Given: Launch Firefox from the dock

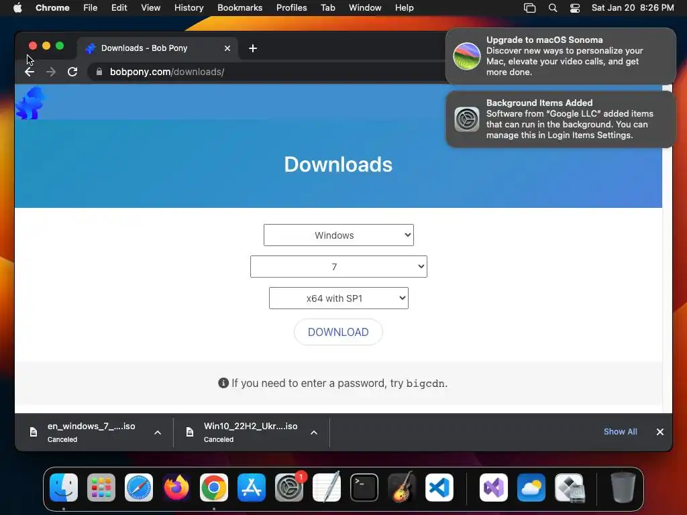Looking at the screenshot, I should coord(176,488).
